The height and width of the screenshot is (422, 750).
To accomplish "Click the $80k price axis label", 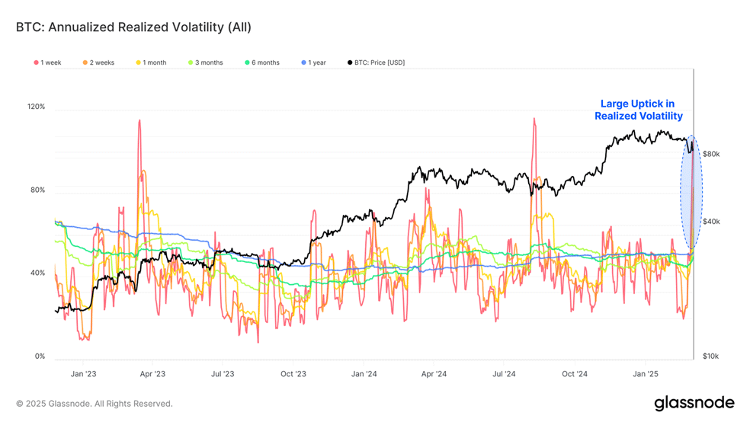I will click(711, 154).
